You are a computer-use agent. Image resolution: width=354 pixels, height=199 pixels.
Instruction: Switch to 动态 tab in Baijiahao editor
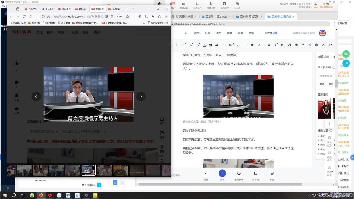click(x=218, y=33)
